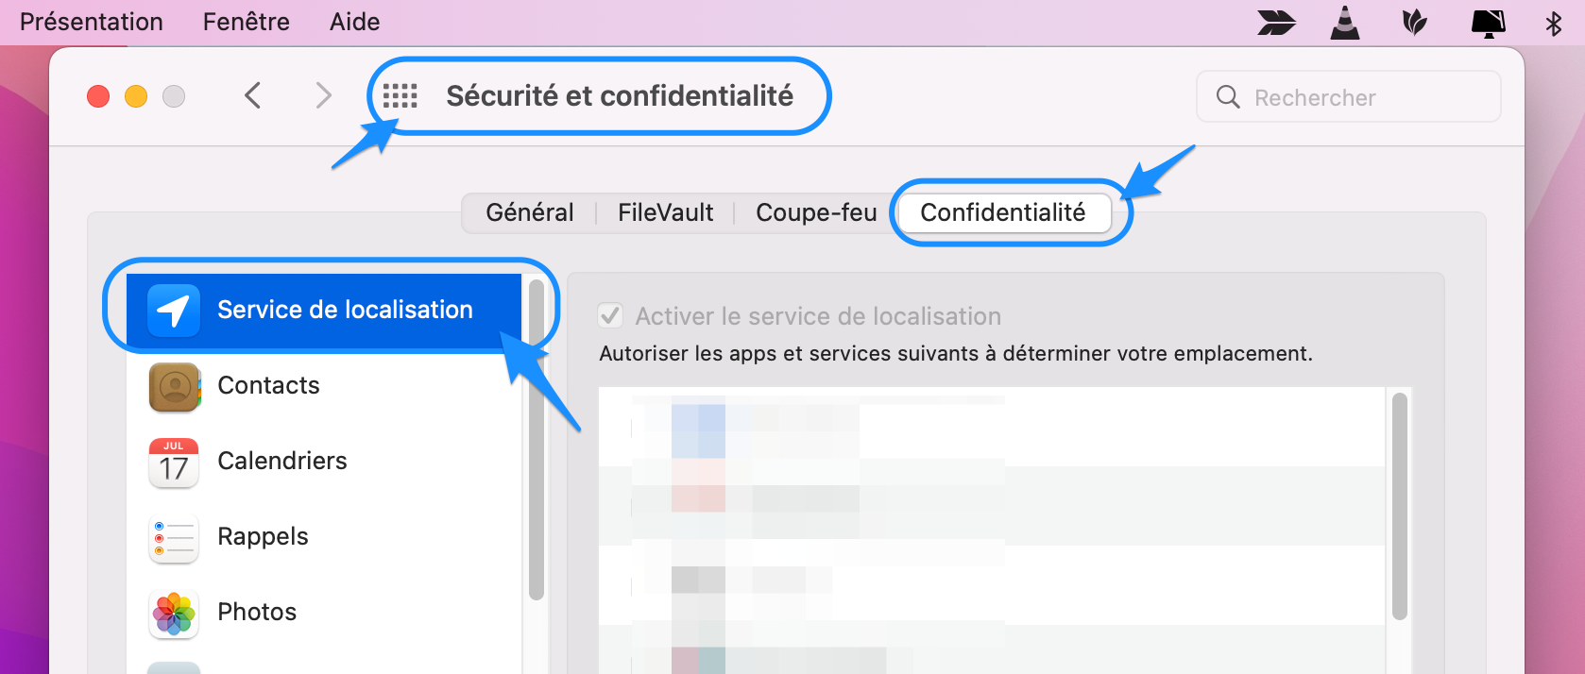This screenshot has height=674, width=1585.
Task: Select the Confidentialité tab
Action: tap(1002, 212)
